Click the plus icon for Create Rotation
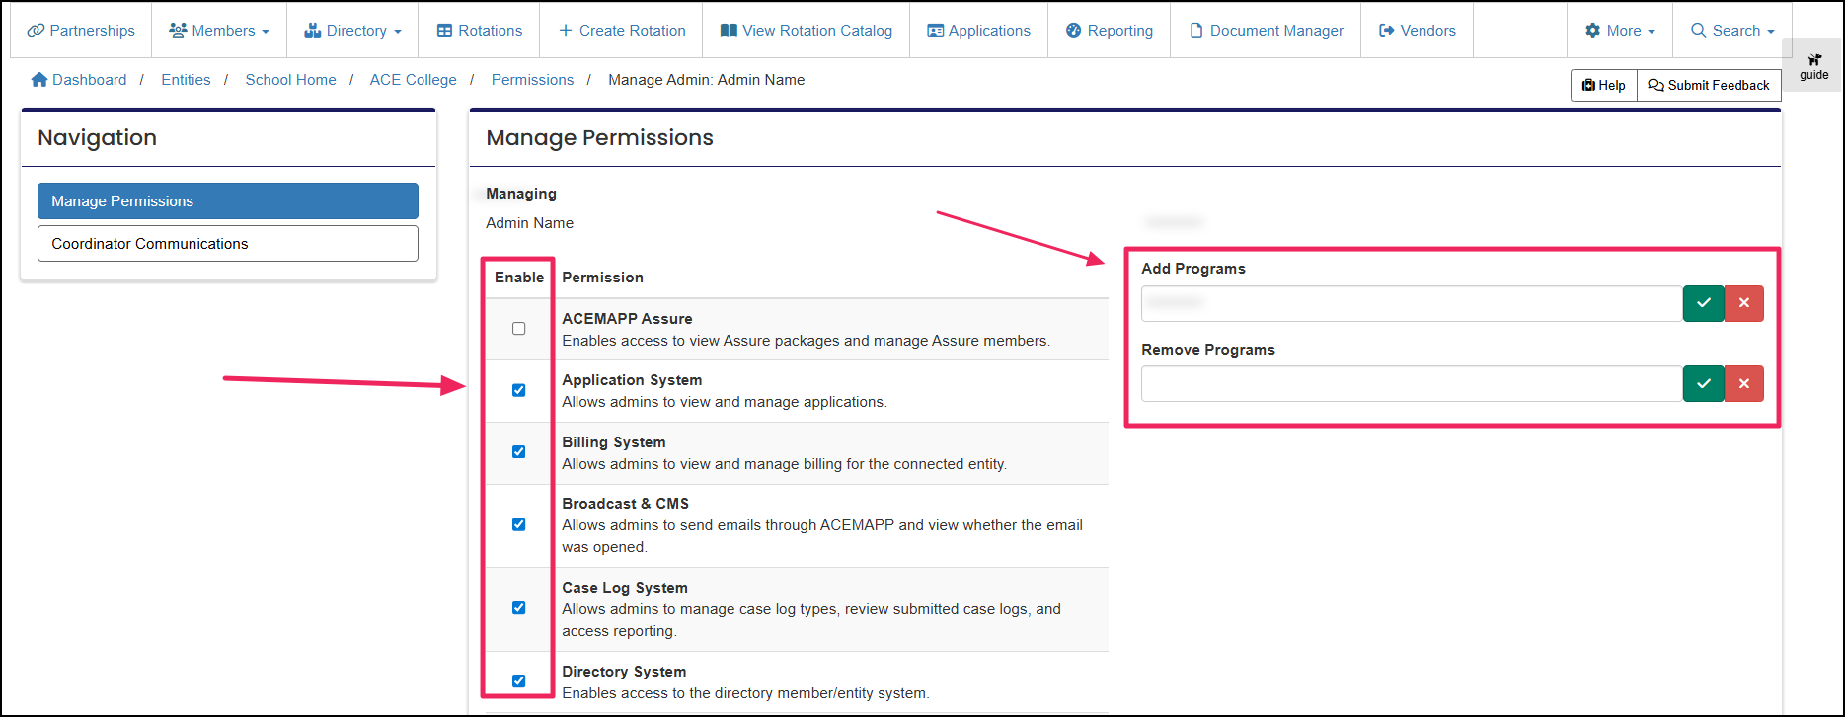The image size is (1845, 717). coord(566,31)
